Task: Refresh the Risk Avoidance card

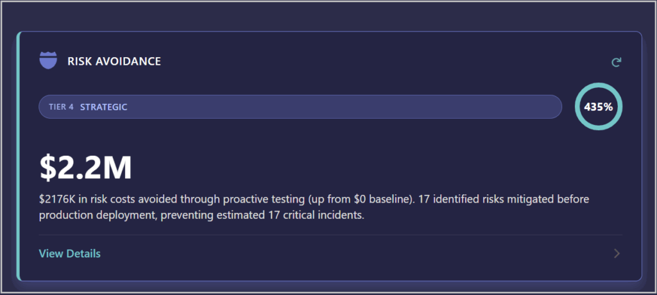Action: point(617,62)
